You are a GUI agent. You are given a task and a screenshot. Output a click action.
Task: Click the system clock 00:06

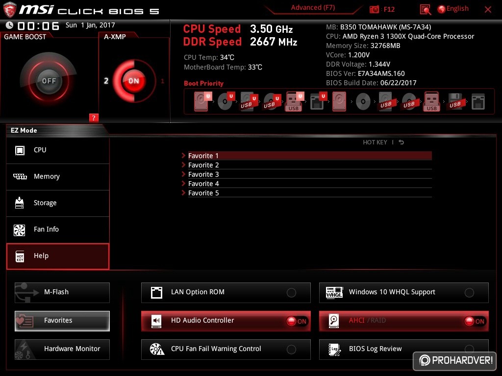tap(38, 25)
